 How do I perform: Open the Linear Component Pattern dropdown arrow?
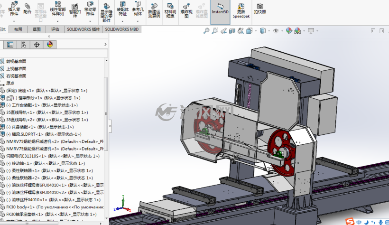coord(57,21)
